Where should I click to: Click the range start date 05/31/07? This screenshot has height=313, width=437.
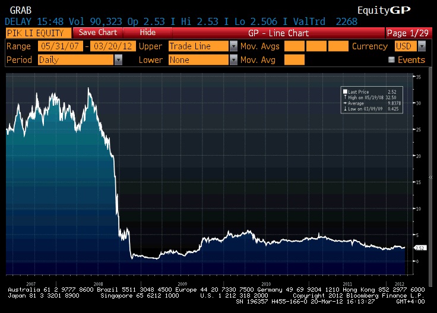[60, 46]
